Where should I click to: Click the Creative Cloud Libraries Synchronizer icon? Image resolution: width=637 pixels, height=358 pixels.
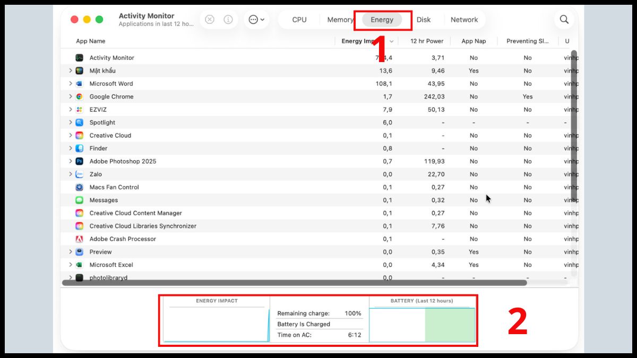[x=79, y=226]
